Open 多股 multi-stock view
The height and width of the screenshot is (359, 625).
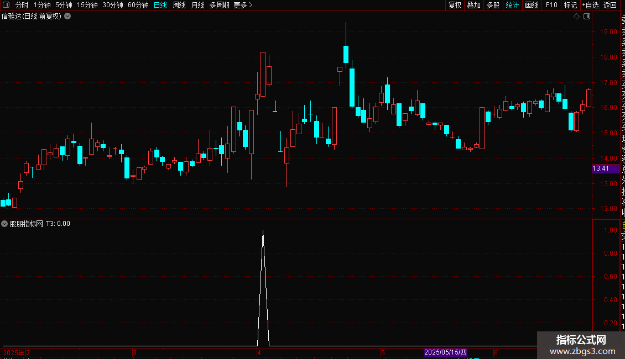[493, 5]
